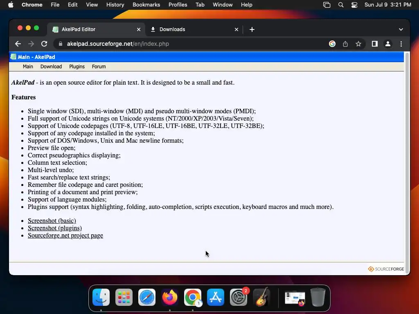Close the Downloads tab
Screen dimensions: 419x314
tap(237, 29)
